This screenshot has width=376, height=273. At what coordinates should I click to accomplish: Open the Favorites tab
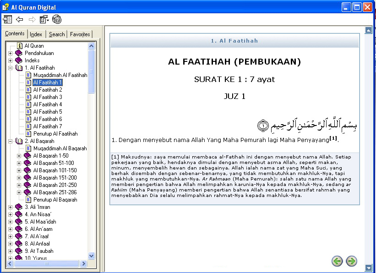(79, 33)
